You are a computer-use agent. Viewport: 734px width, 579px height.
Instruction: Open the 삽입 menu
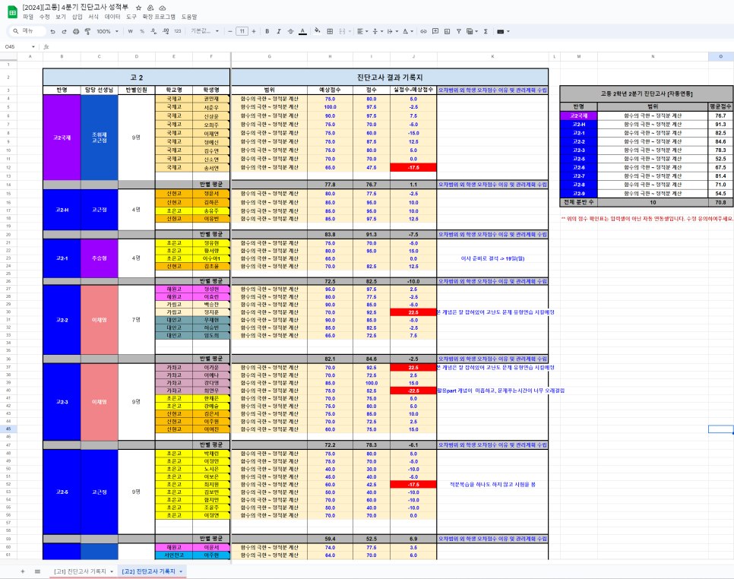(x=78, y=17)
